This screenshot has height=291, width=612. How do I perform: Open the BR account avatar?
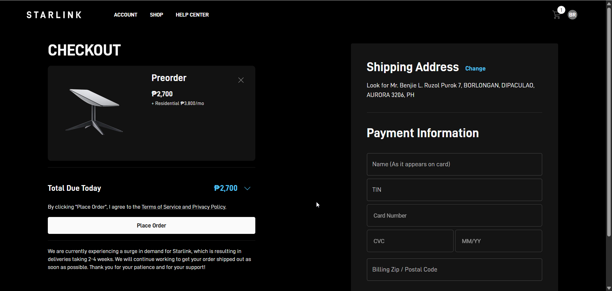coord(572,15)
